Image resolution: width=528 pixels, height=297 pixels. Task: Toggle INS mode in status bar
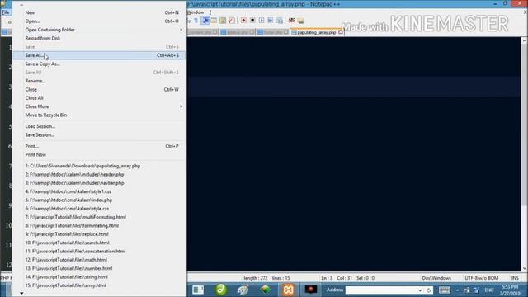point(515,278)
